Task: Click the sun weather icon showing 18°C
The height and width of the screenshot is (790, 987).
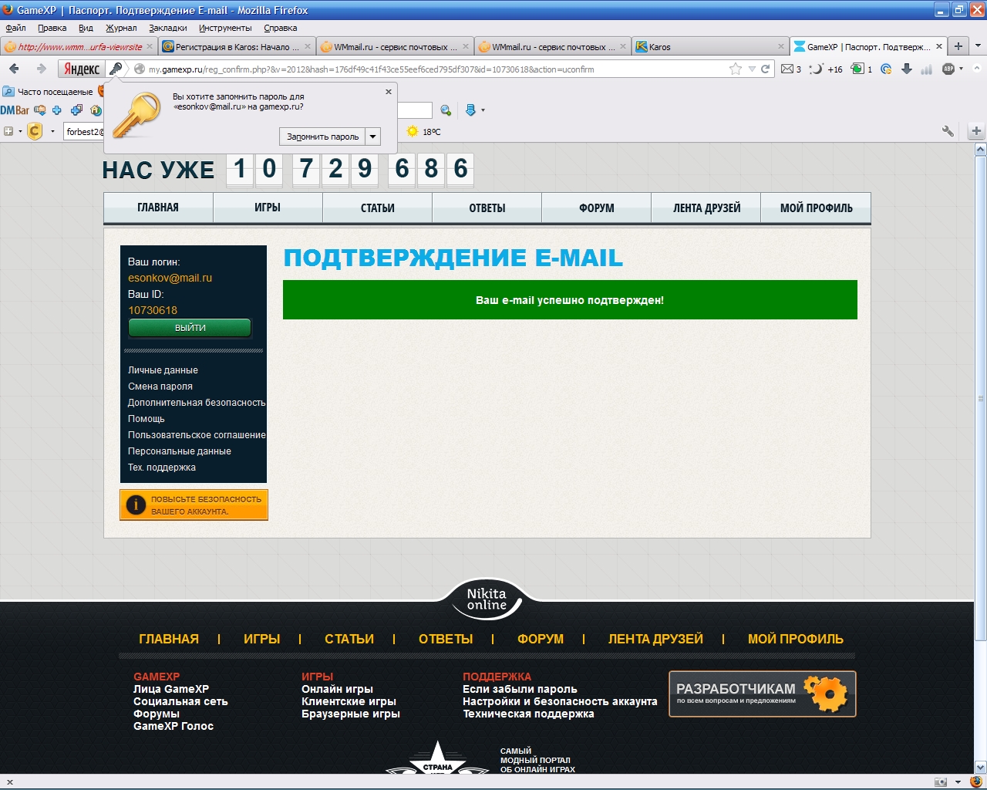Action: pyautogui.click(x=412, y=131)
